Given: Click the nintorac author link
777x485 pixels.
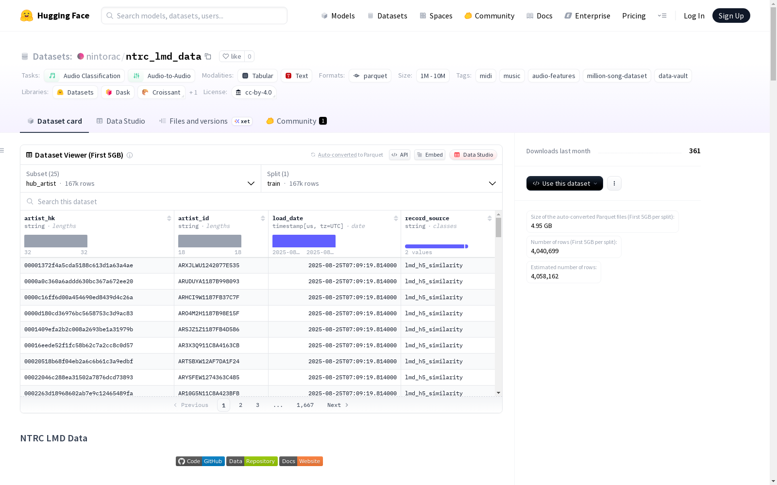Looking at the screenshot, I should click(103, 56).
